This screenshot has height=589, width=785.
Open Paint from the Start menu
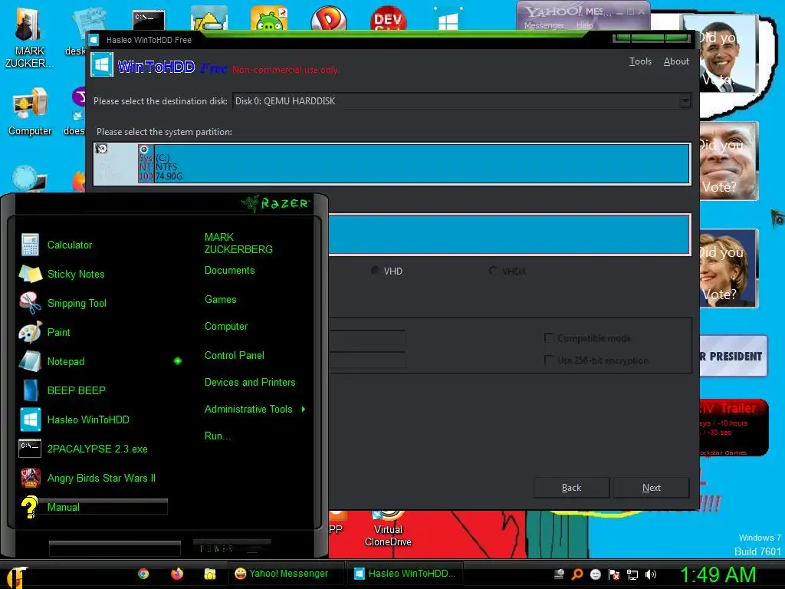(x=58, y=332)
